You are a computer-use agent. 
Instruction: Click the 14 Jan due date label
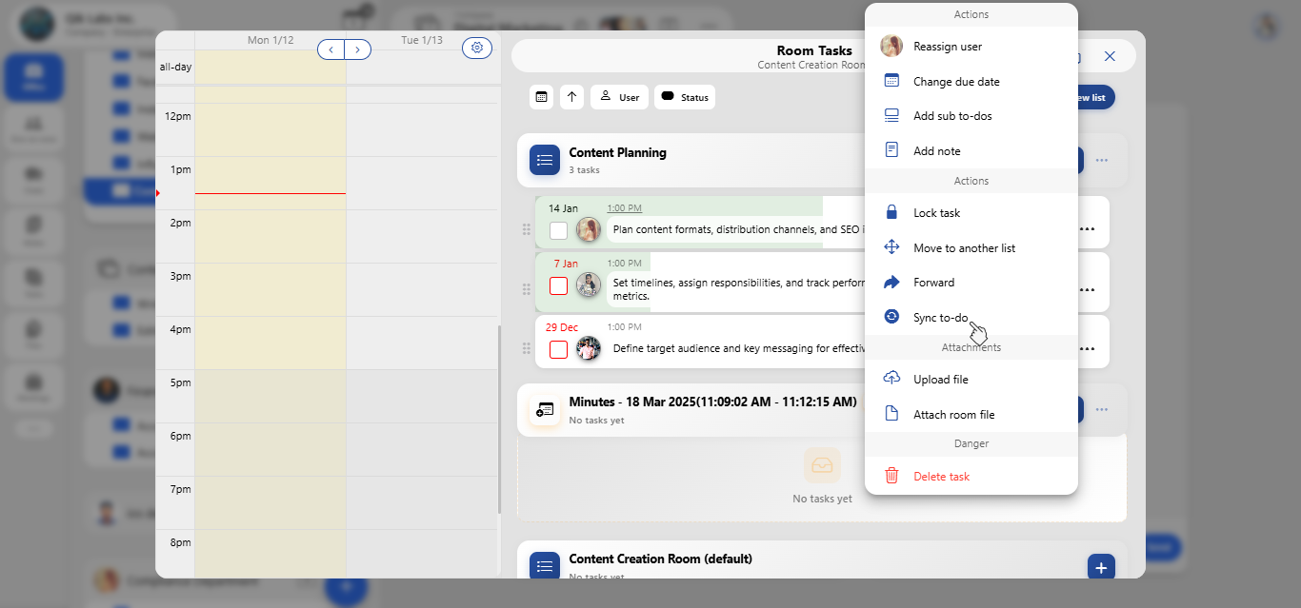563,208
